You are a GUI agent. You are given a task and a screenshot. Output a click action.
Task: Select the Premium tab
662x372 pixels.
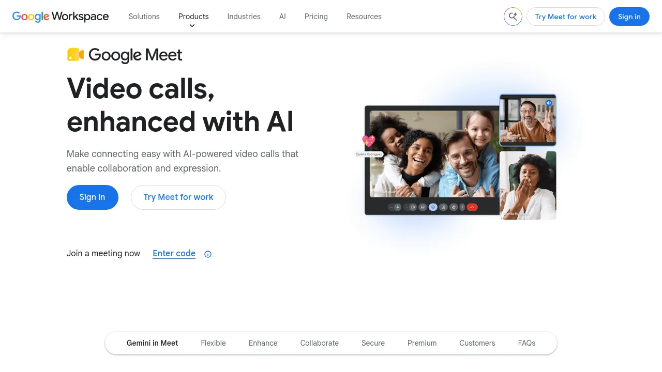coord(422,343)
